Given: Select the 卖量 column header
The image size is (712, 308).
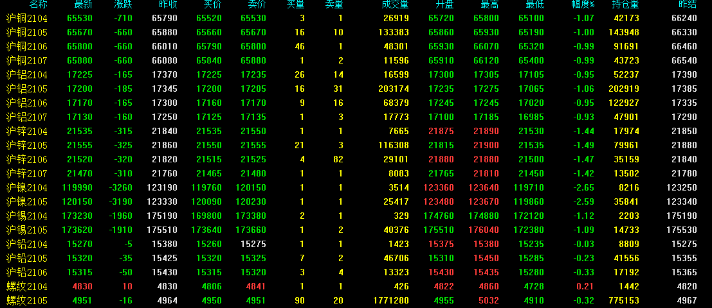Looking at the screenshot, I should (334, 5).
